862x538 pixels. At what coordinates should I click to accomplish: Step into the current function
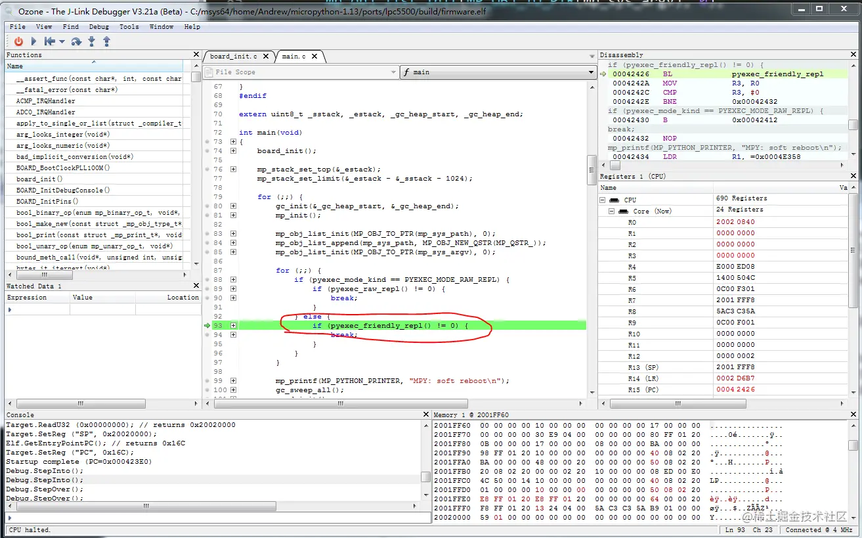[92, 41]
